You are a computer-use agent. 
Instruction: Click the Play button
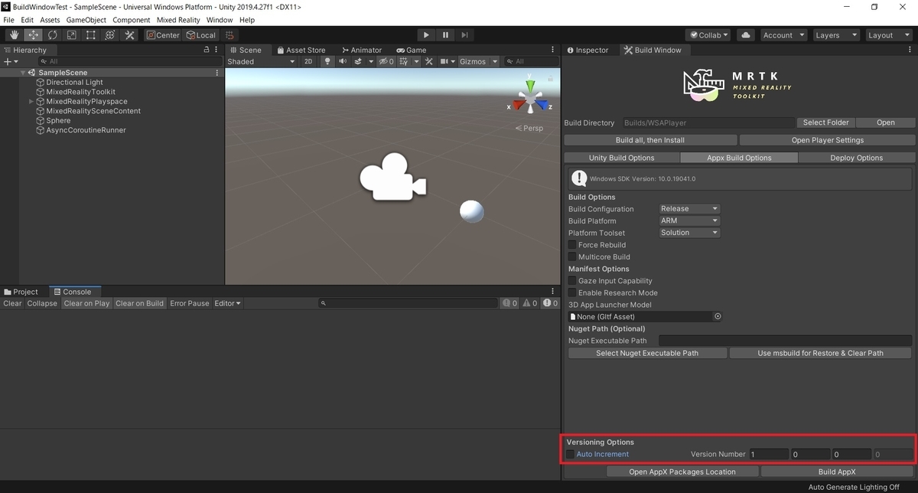coord(427,35)
